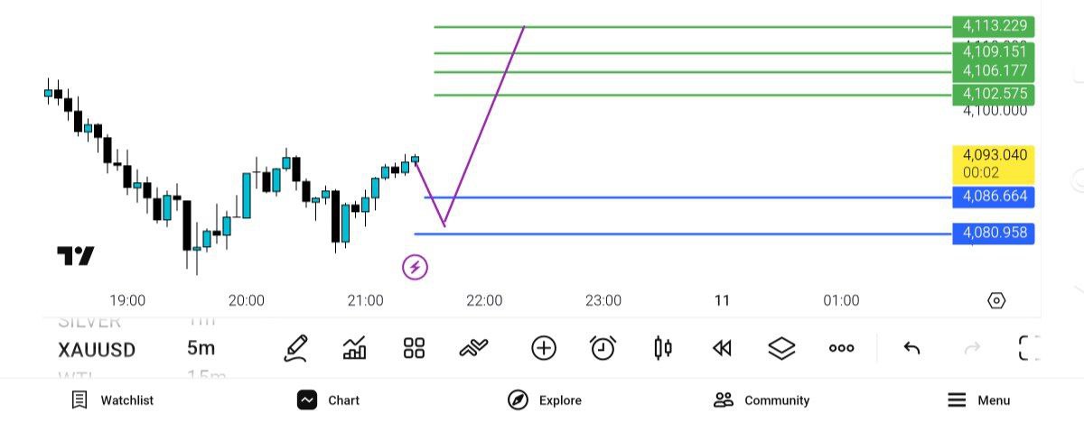Click the undo arrow

911,348
